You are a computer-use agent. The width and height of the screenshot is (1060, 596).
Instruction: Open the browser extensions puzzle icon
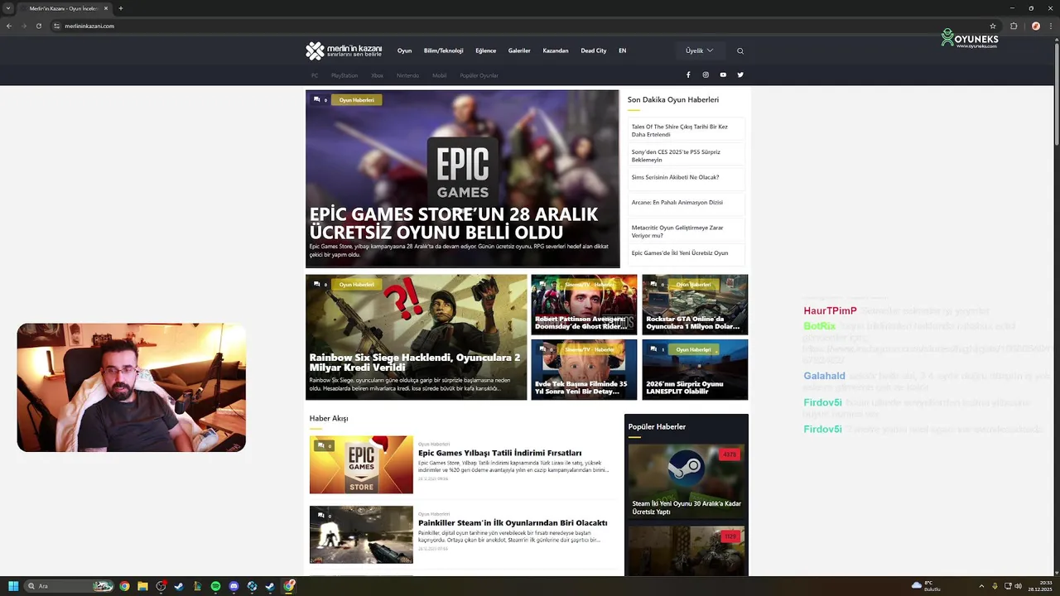click(x=1014, y=26)
